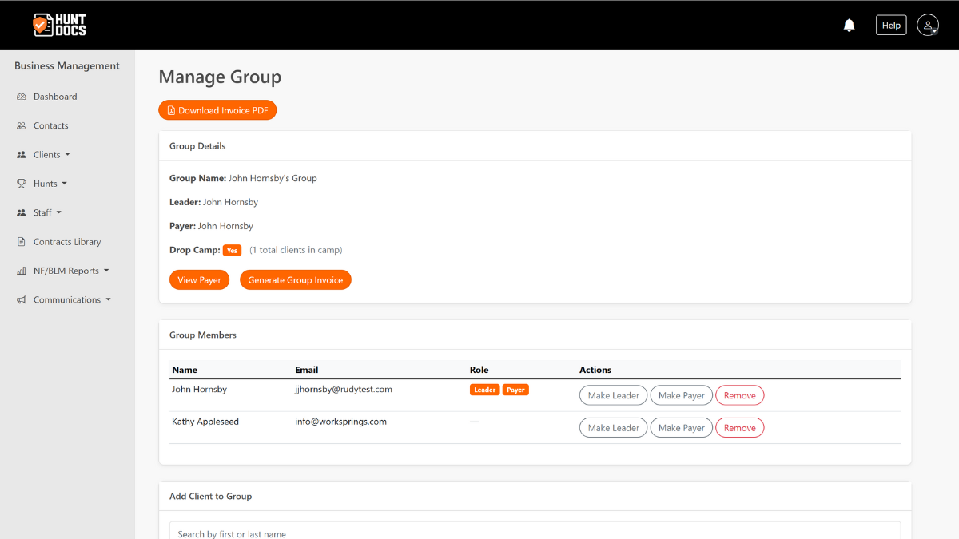Viewport: 959px width, 539px height.
Task: Expand the Communications dropdown arrow
Action: click(x=108, y=300)
